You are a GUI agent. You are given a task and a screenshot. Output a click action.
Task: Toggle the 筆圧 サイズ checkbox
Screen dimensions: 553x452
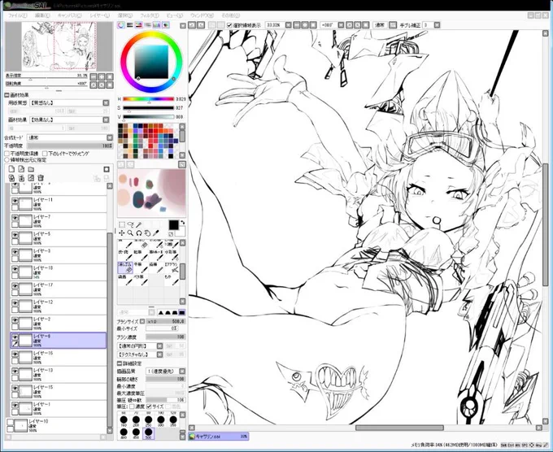pyautogui.click(x=149, y=406)
